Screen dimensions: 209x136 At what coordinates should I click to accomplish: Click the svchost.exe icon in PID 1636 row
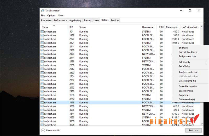pyautogui.click(x=42, y=95)
